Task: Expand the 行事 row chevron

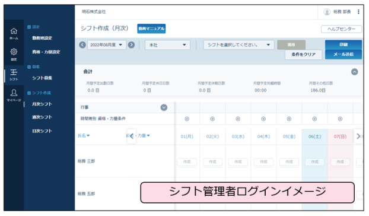Action: 164,107
